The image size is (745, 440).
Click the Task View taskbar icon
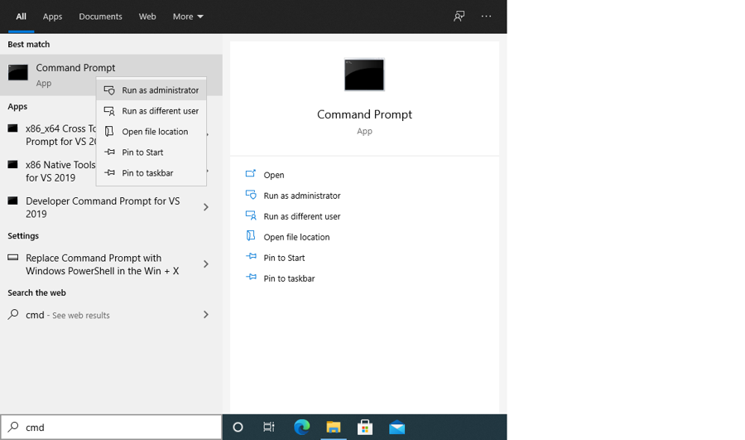click(x=269, y=428)
